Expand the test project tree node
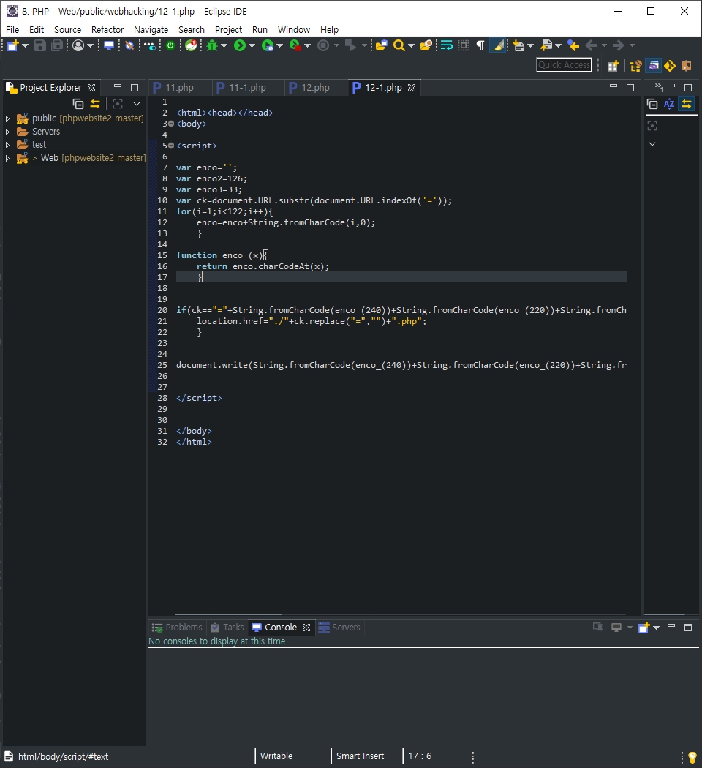This screenshot has height=768, width=702. click(7, 145)
